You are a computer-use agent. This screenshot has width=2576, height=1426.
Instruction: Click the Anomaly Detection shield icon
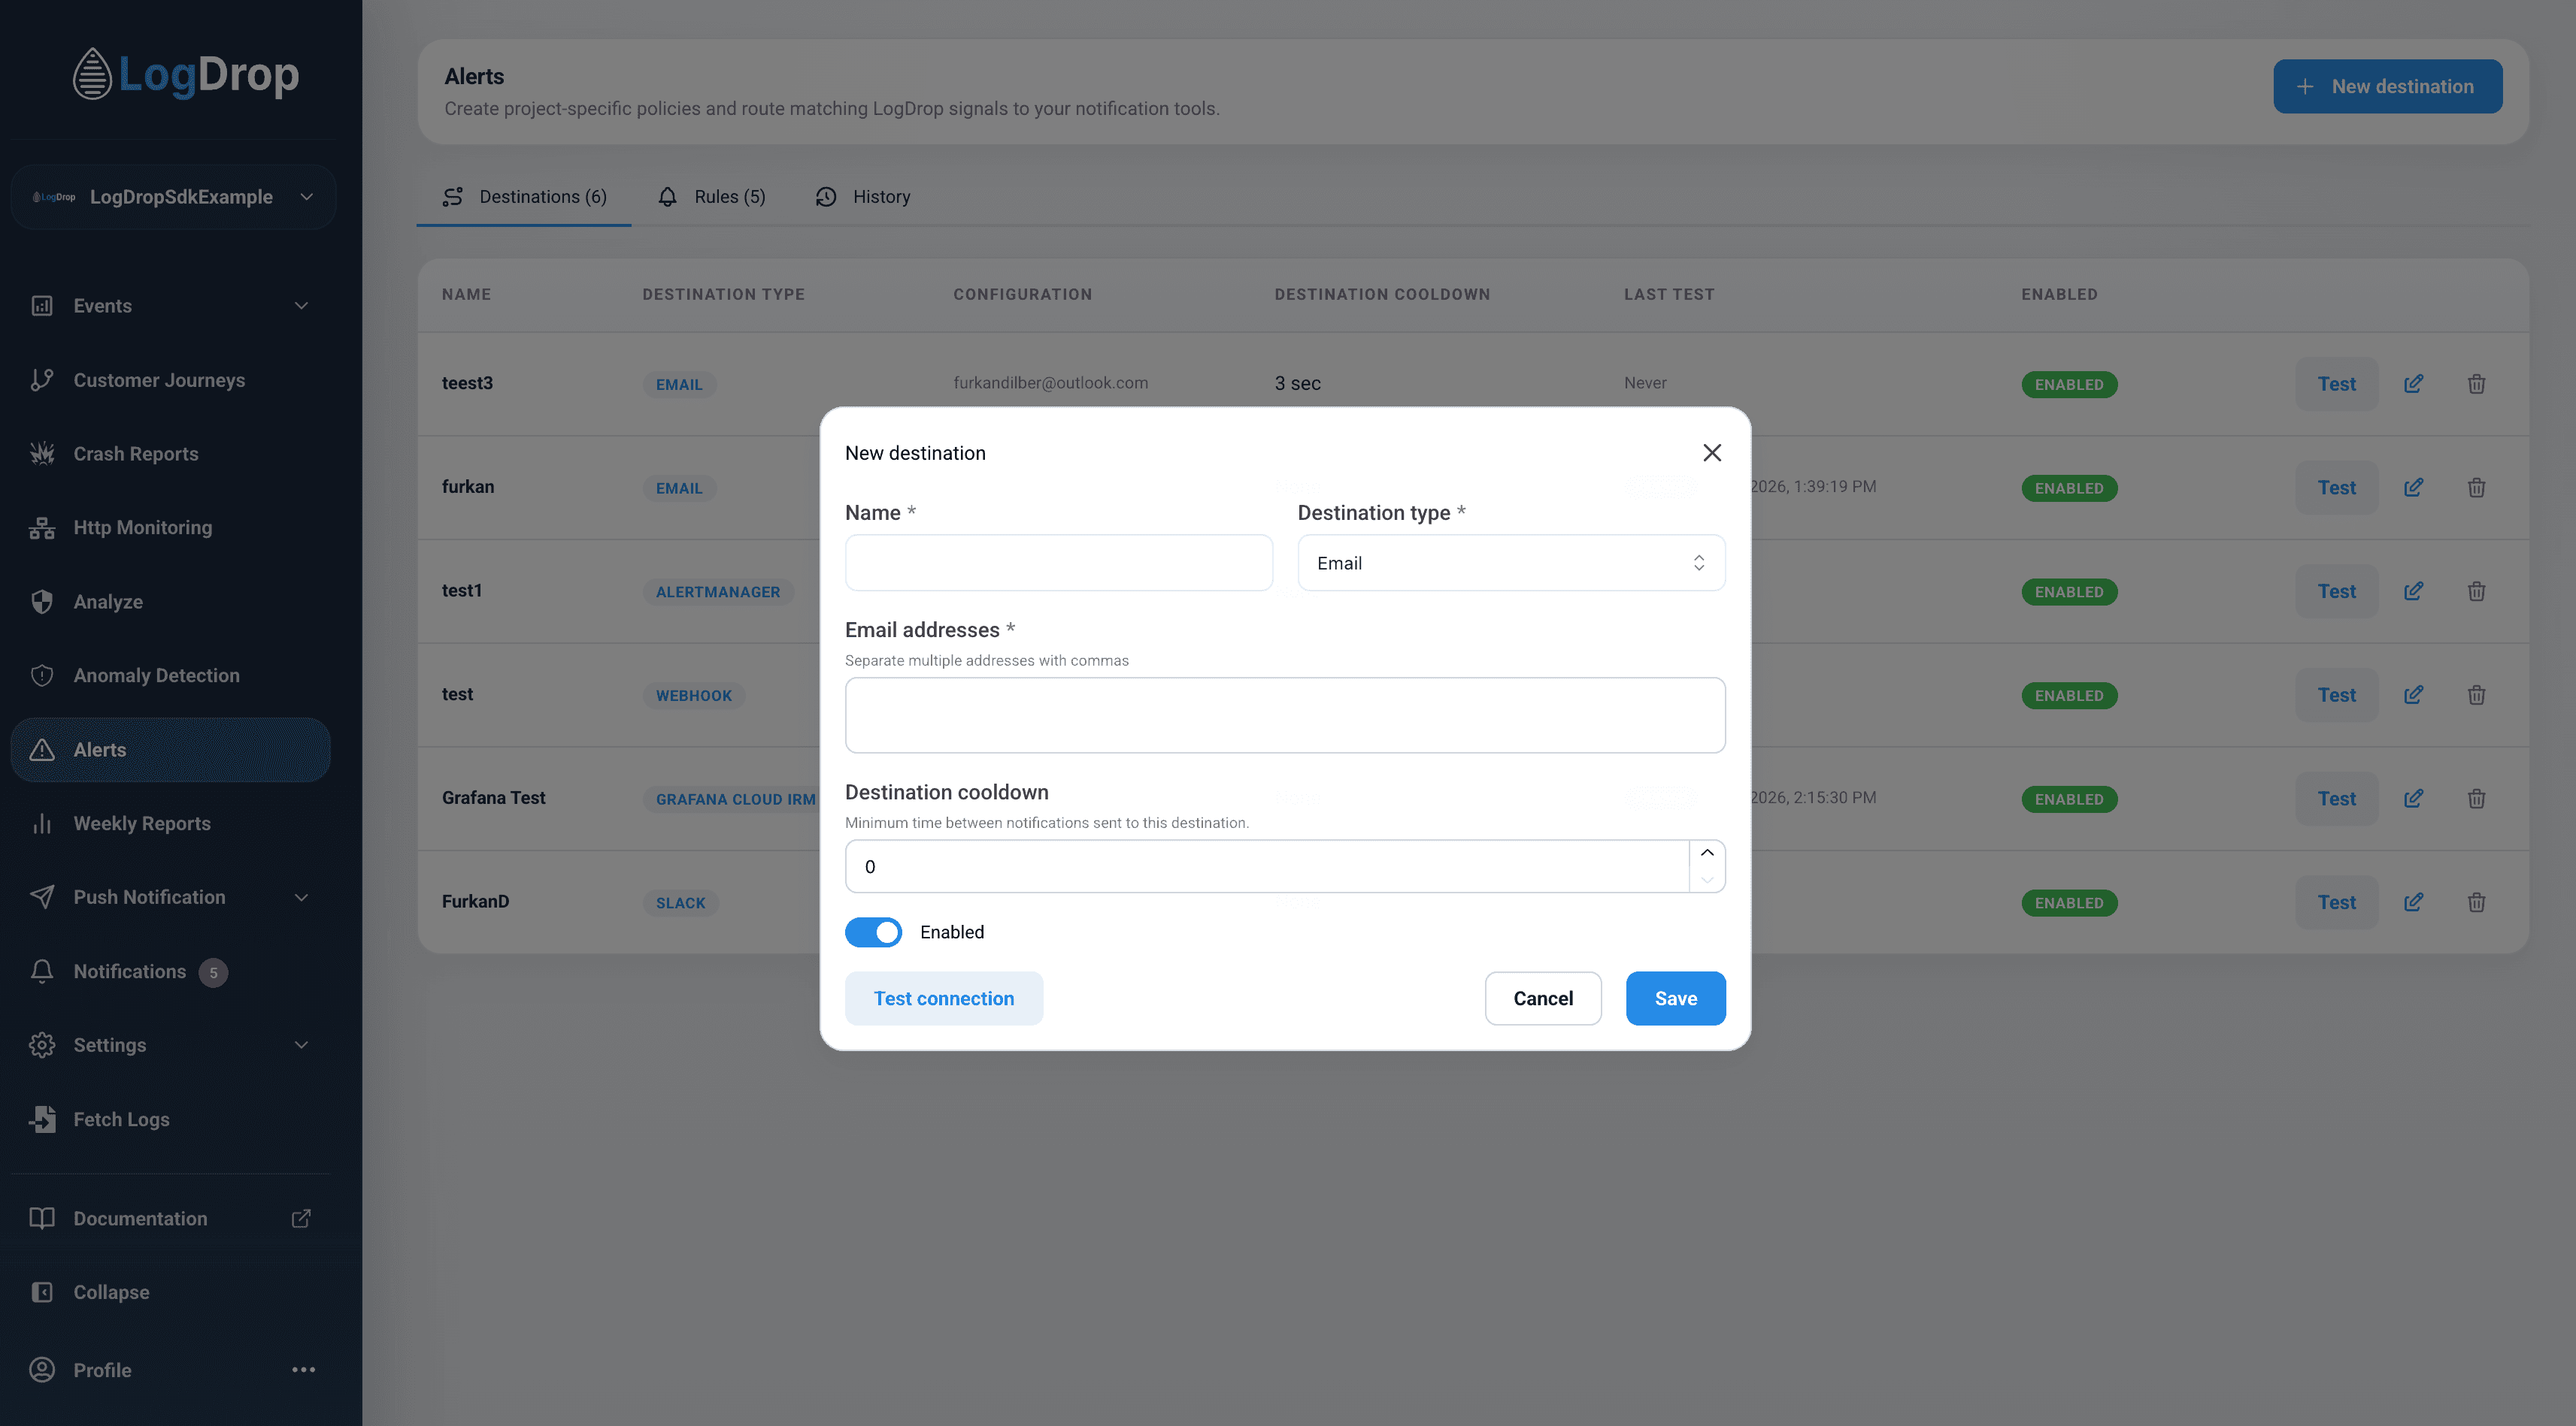42,675
